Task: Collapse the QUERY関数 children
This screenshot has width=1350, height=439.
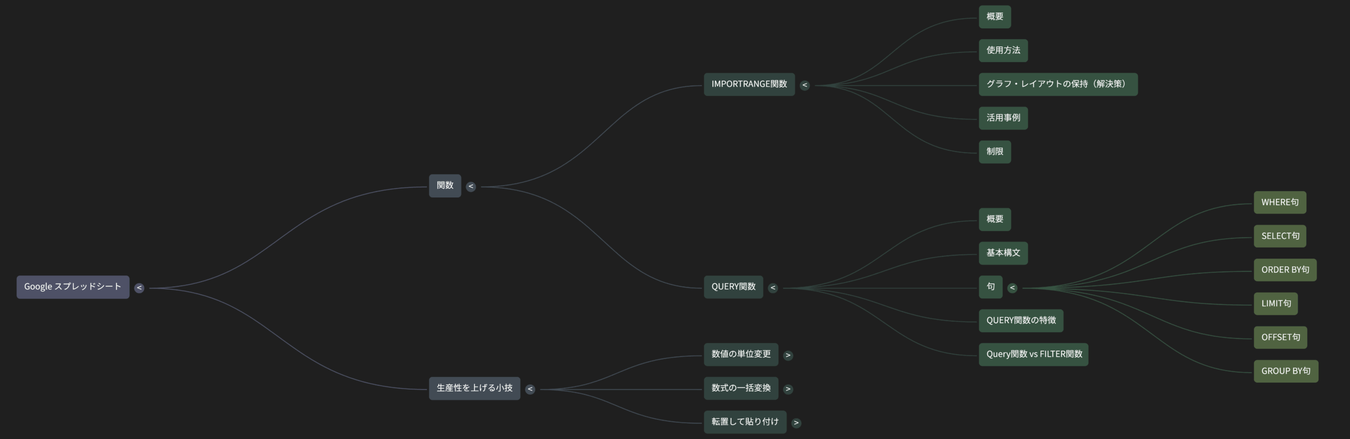Action: pyautogui.click(x=773, y=288)
